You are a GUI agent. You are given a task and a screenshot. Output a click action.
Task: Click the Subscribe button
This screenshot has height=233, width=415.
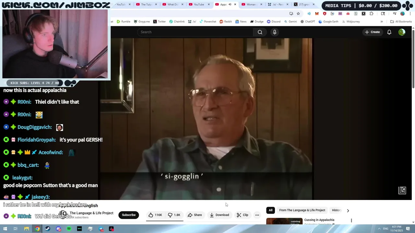[x=129, y=215]
